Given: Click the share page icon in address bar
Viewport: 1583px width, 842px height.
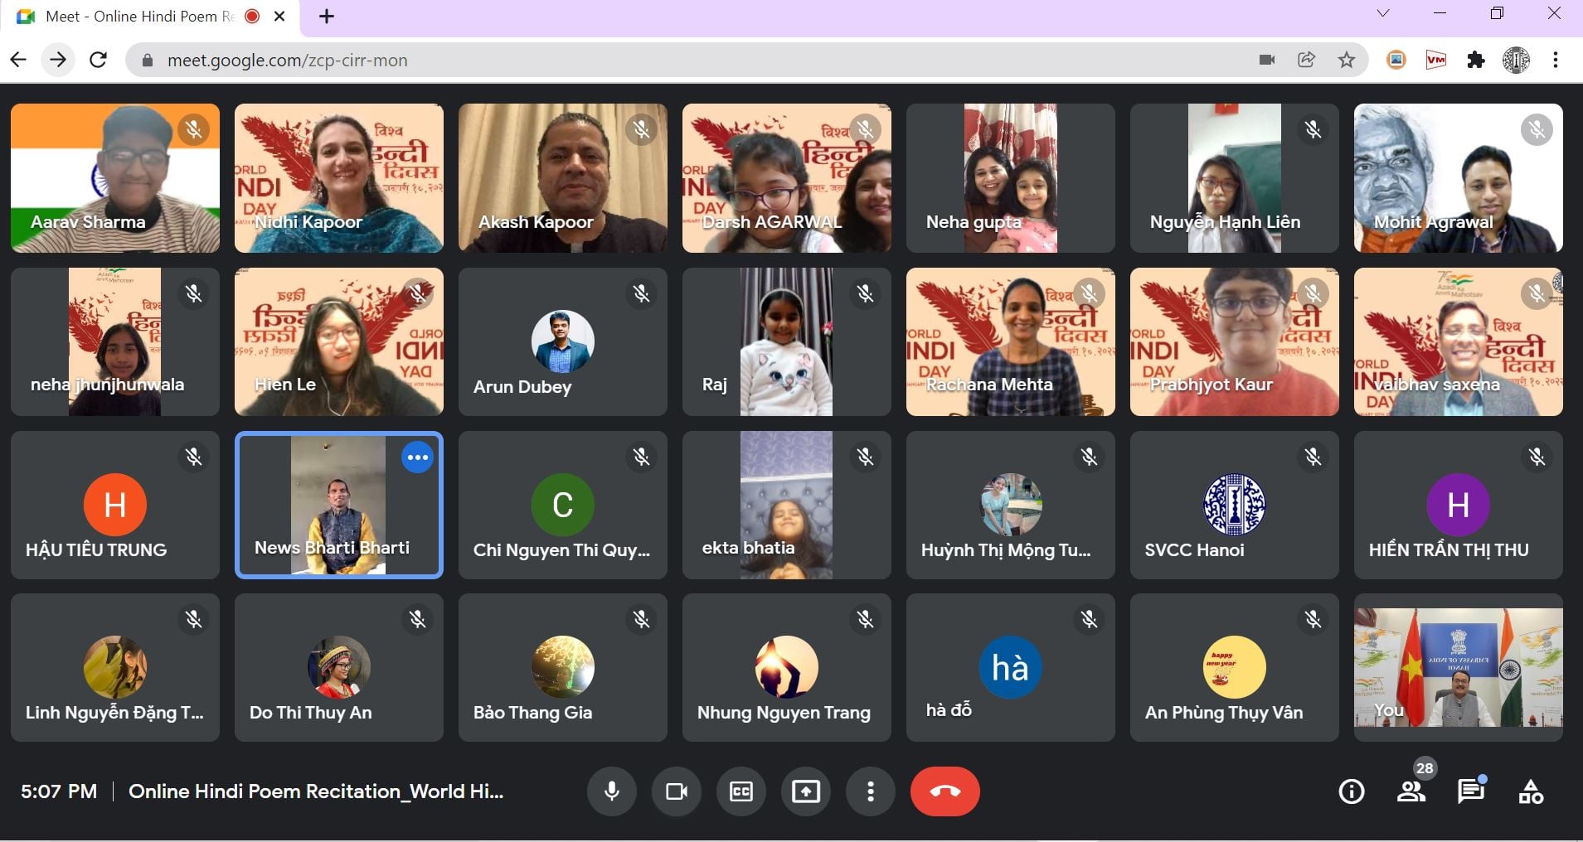Looking at the screenshot, I should tap(1307, 60).
